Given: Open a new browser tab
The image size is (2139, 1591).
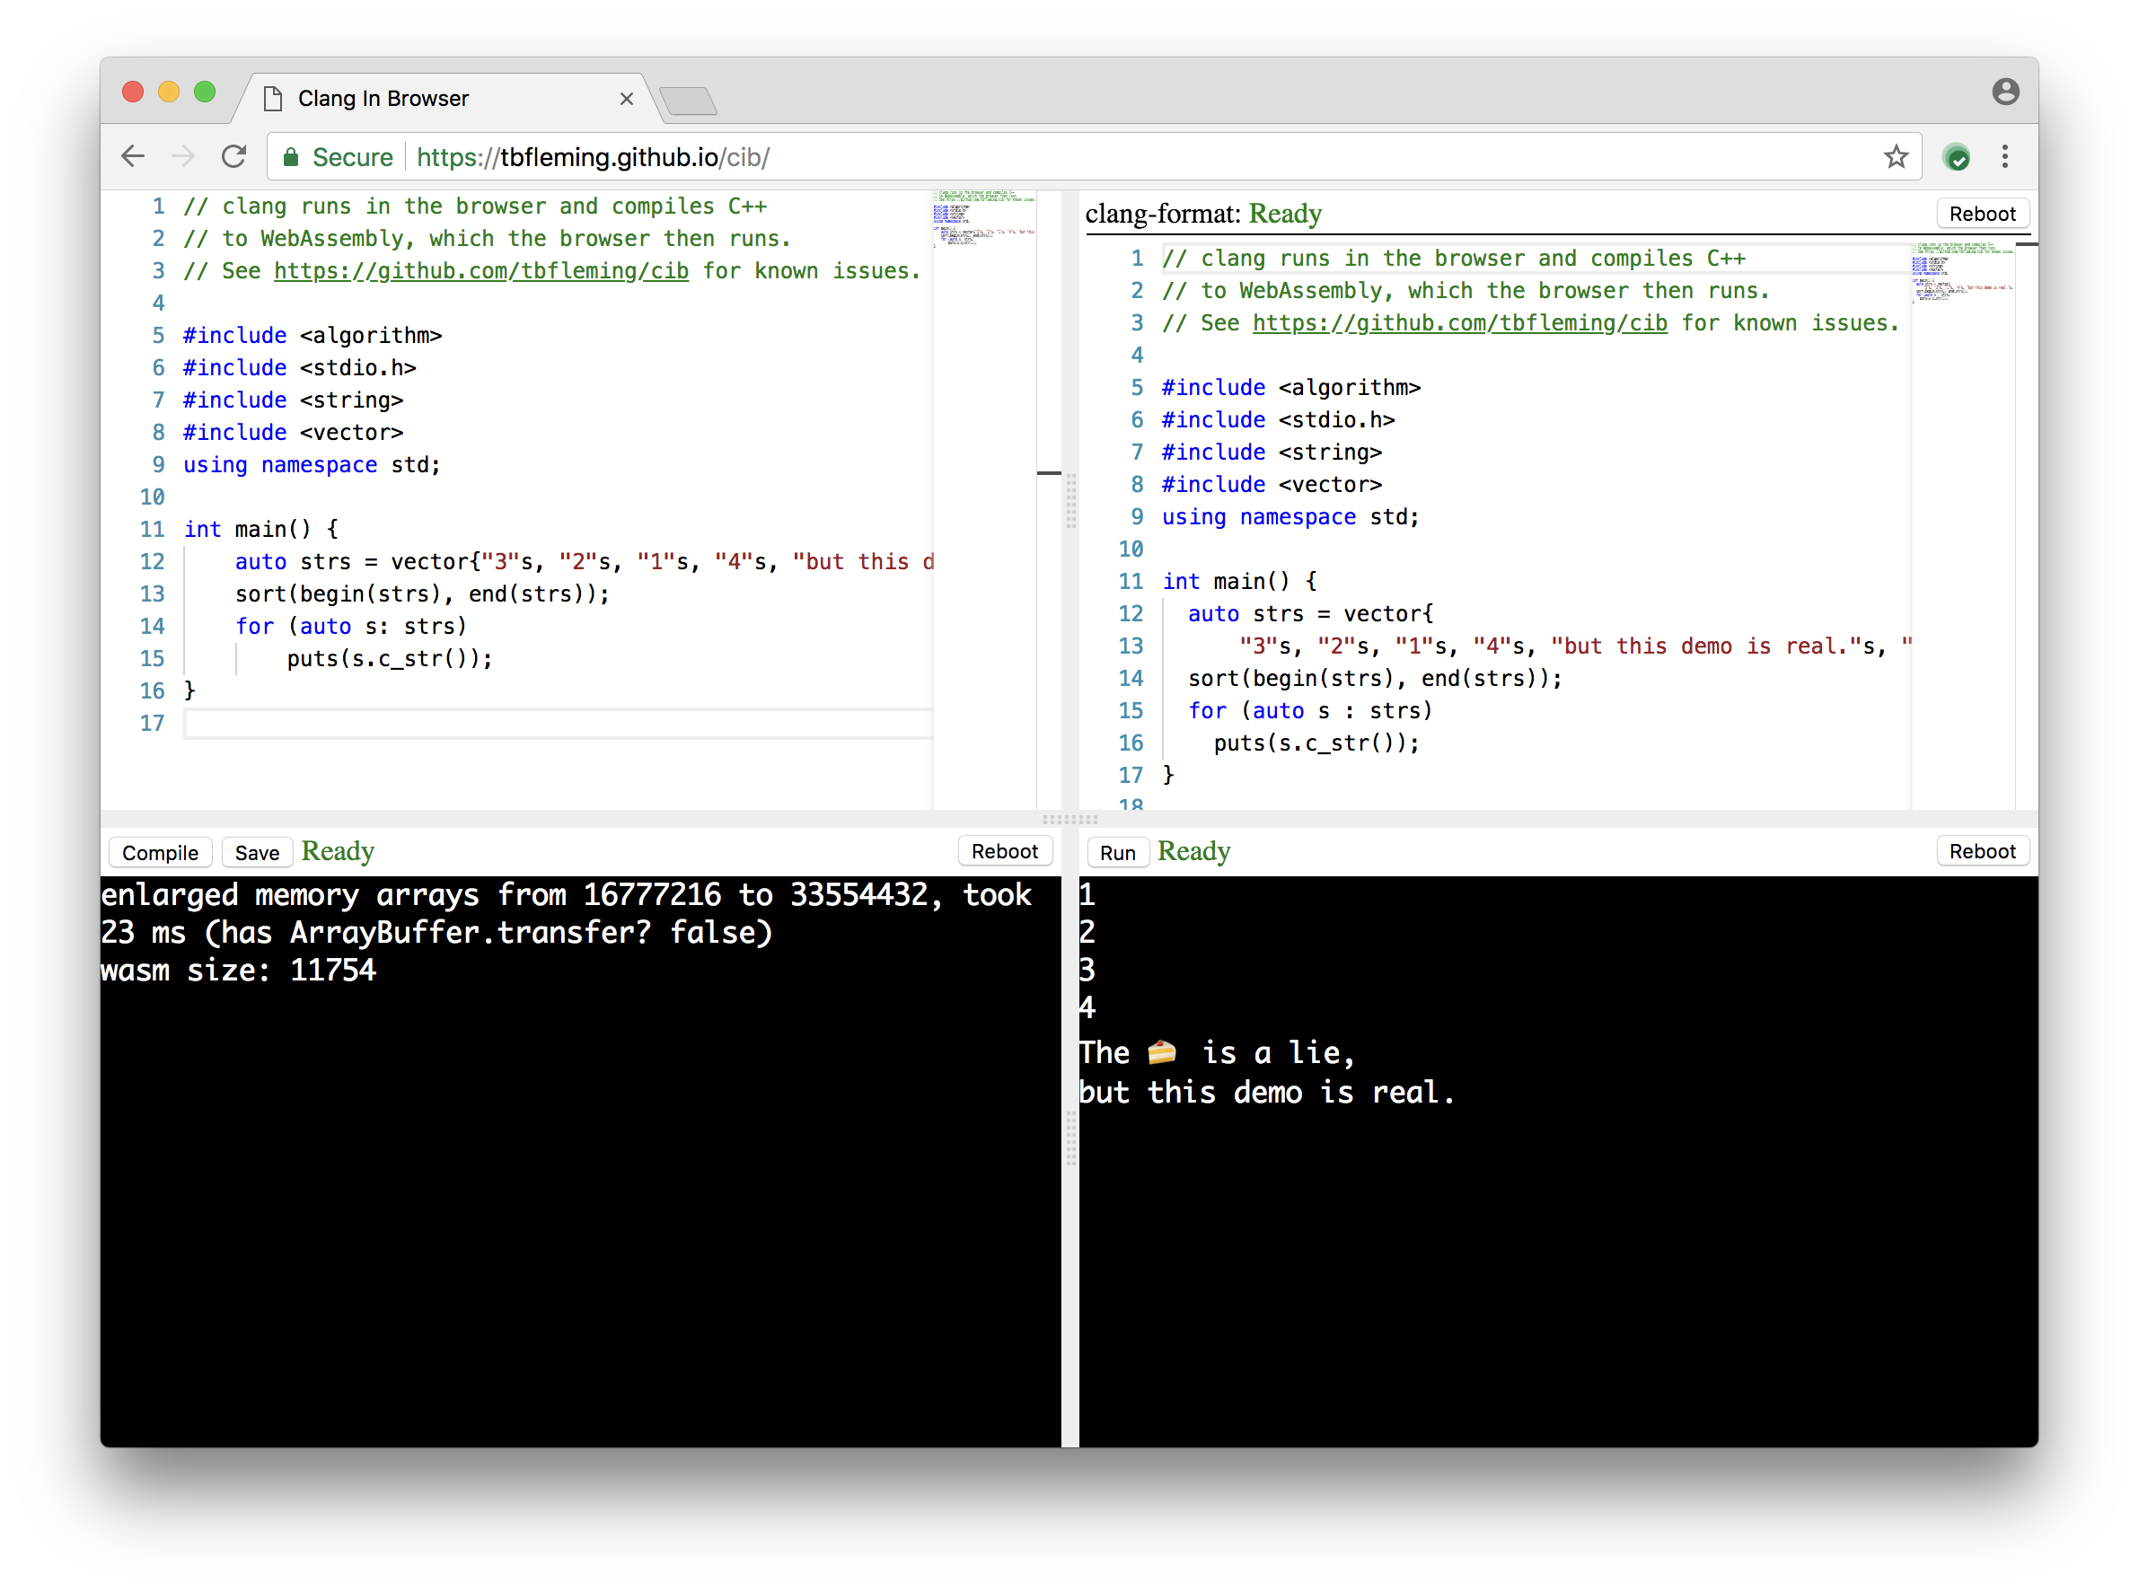Looking at the screenshot, I should click(x=688, y=101).
